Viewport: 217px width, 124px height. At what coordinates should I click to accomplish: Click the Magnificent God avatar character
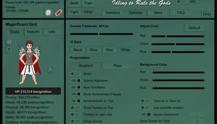pyautogui.click(x=29, y=63)
